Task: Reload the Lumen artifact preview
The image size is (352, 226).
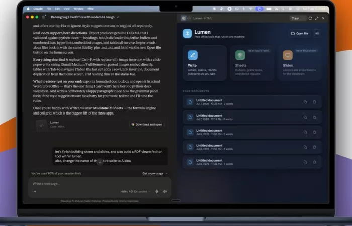Action: pyautogui.click(x=310, y=18)
